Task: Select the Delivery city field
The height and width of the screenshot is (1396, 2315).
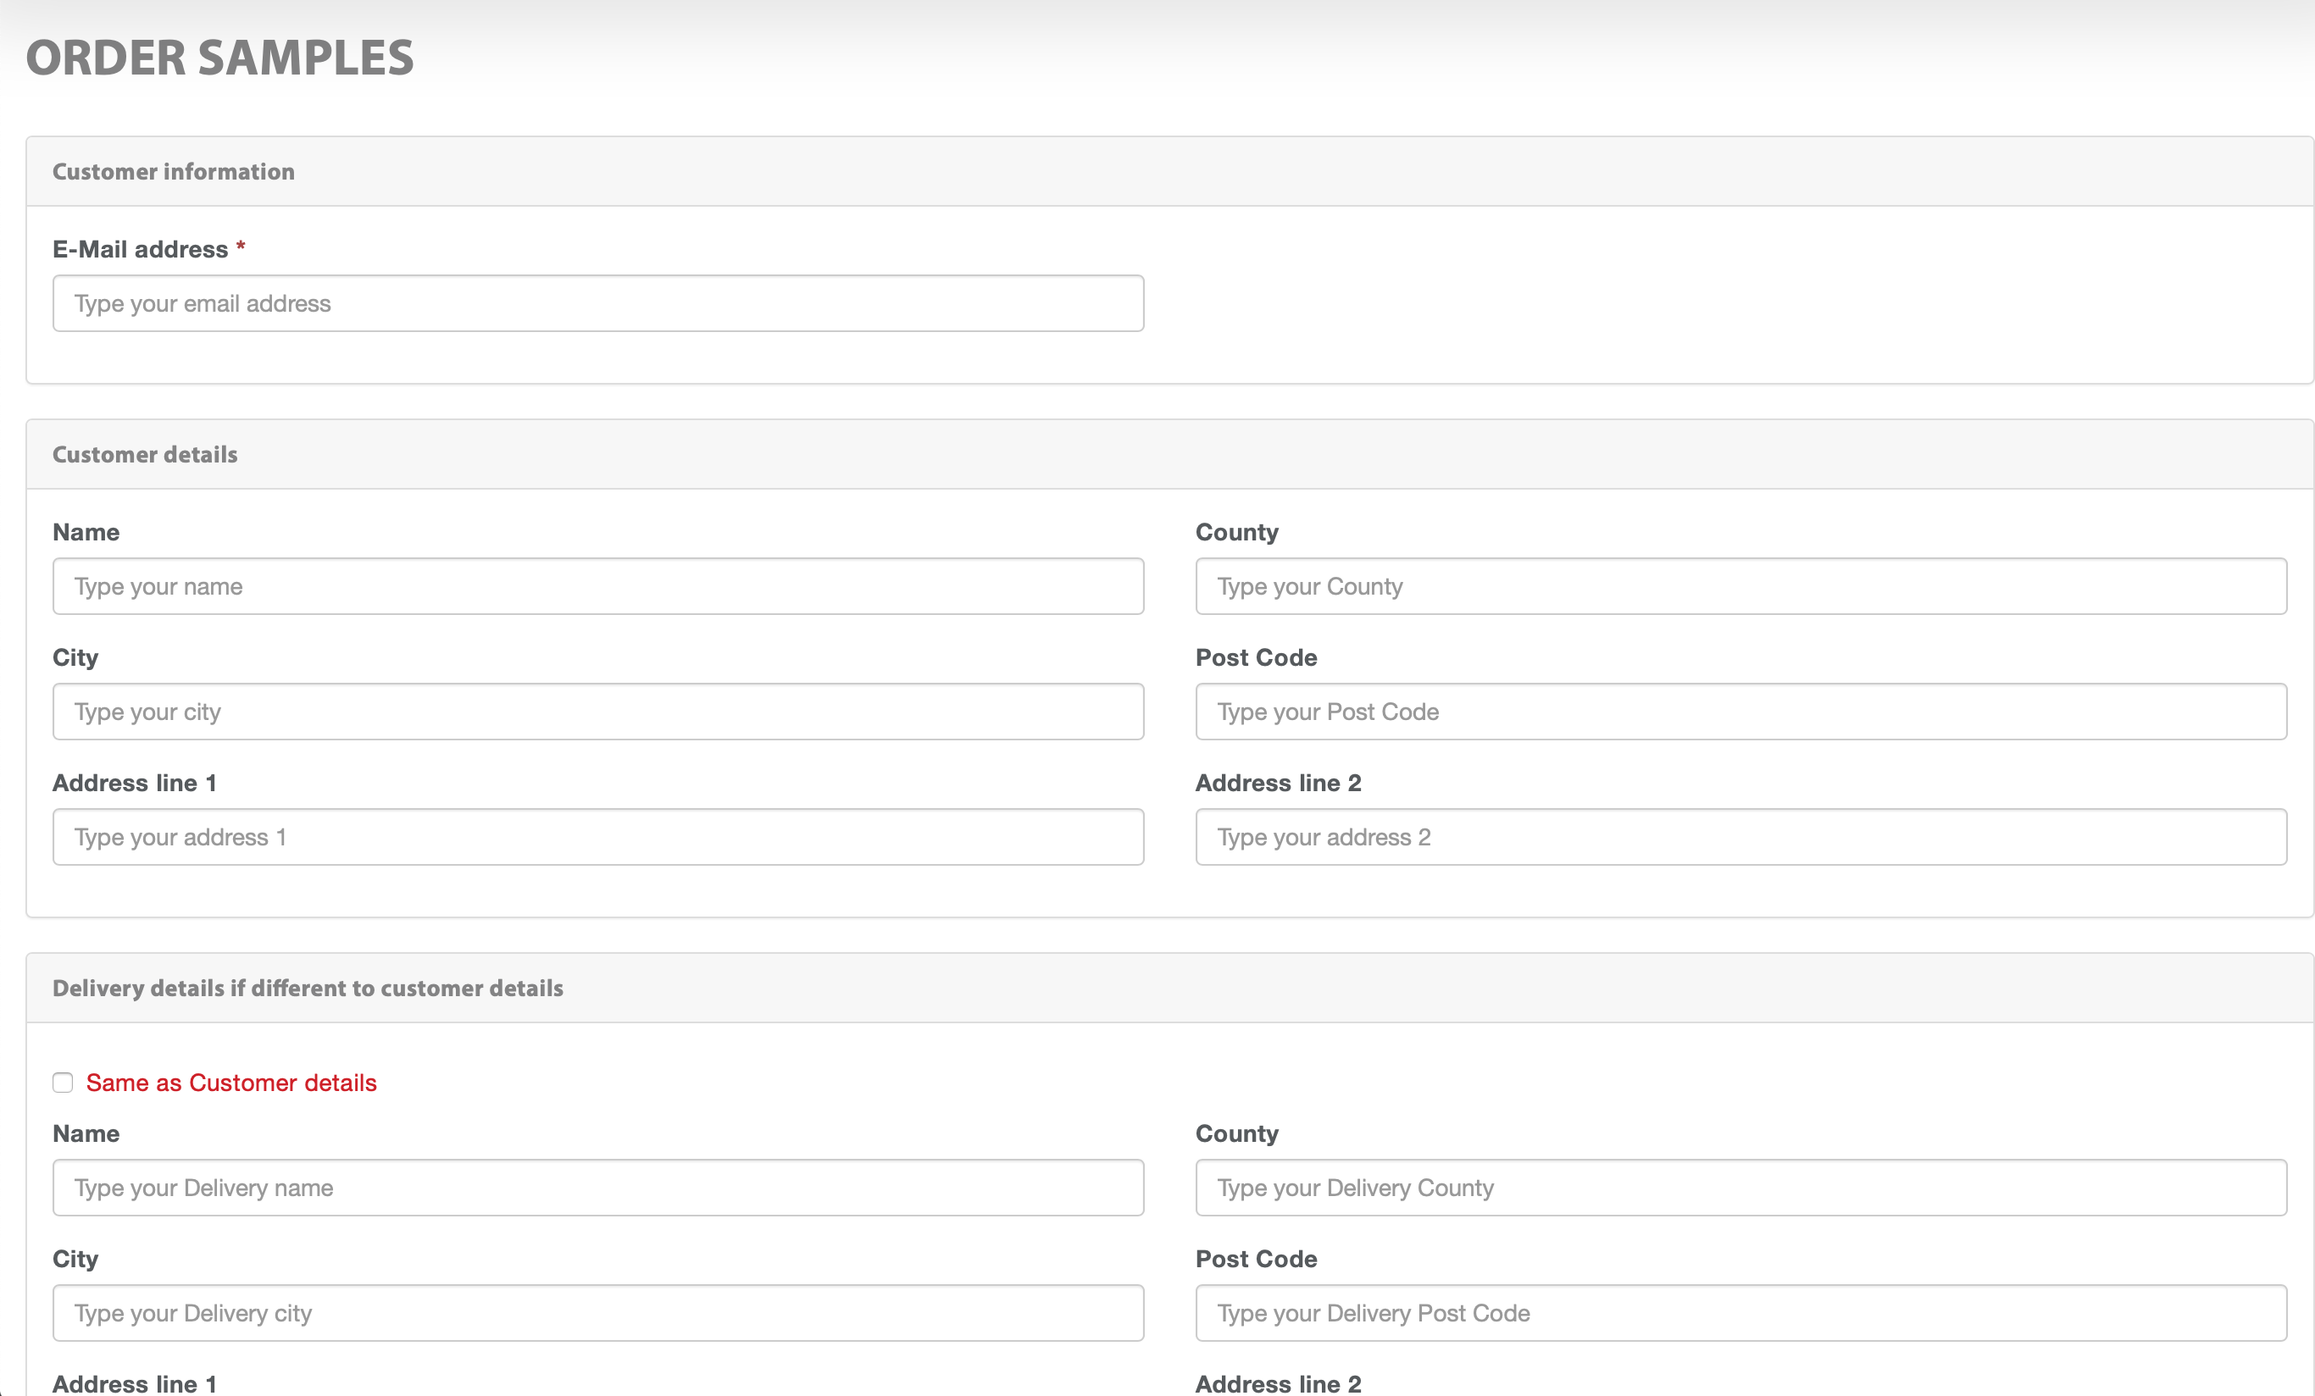Action: (597, 1312)
